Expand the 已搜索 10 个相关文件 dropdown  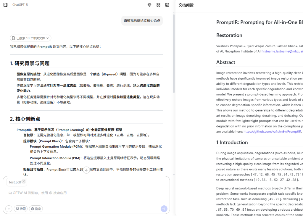click(x=30, y=38)
